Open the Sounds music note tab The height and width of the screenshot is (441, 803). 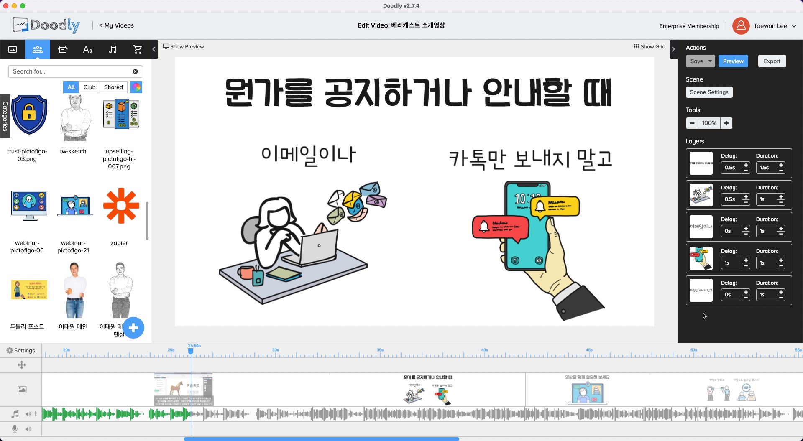(x=113, y=49)
